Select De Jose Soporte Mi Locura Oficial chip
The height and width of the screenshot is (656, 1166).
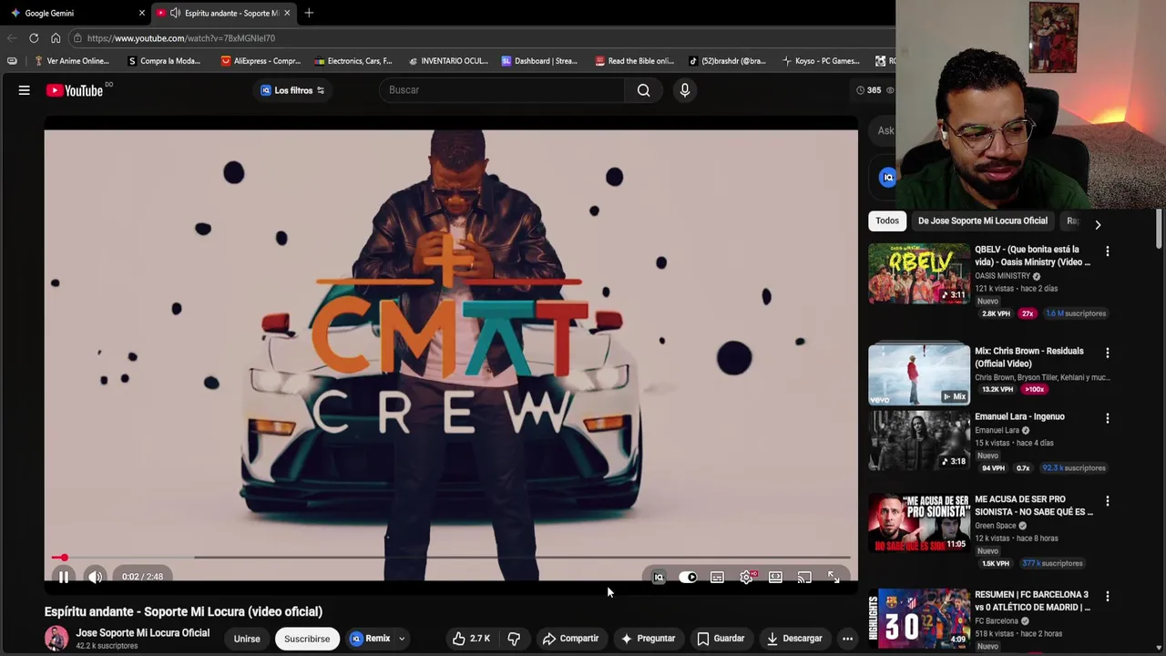pos(983,220)
